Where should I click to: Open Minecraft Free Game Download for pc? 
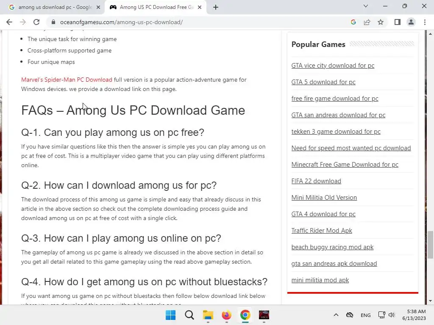coord(345,165)
